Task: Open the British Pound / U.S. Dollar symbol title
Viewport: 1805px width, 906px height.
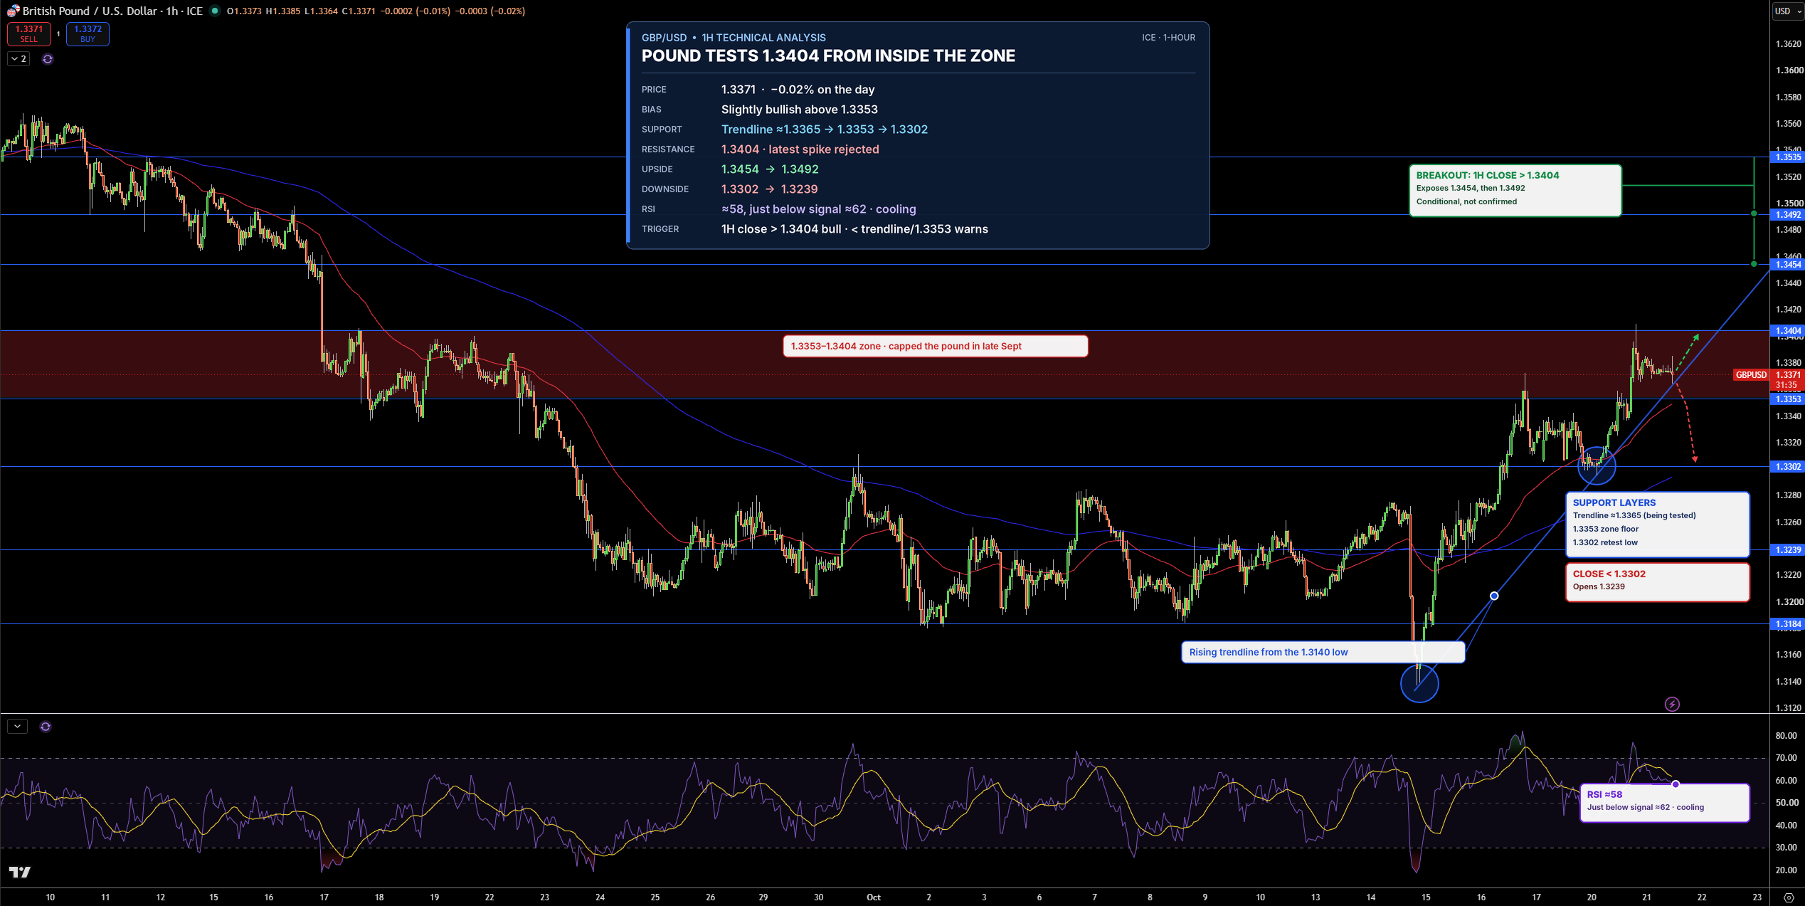Action: [112, 11]
